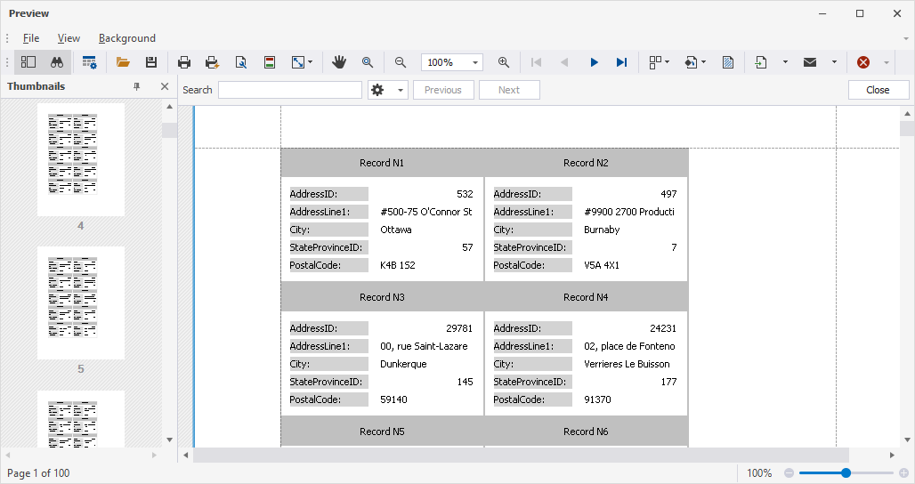Click the page Background Color icon

pyautogui.click(x=691, y=61)
